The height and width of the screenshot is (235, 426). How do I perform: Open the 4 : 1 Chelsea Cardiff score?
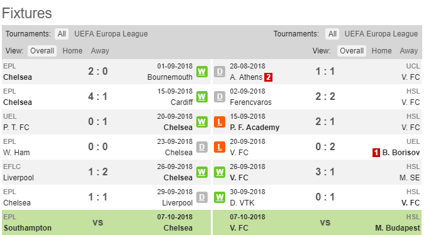[x=98, y=97]
